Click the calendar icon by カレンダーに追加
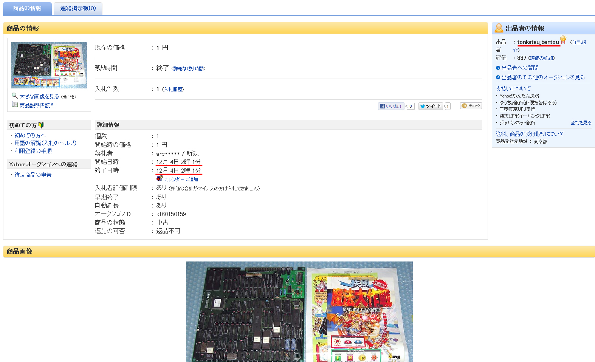595x362 pixels. (x=160, y=179)
